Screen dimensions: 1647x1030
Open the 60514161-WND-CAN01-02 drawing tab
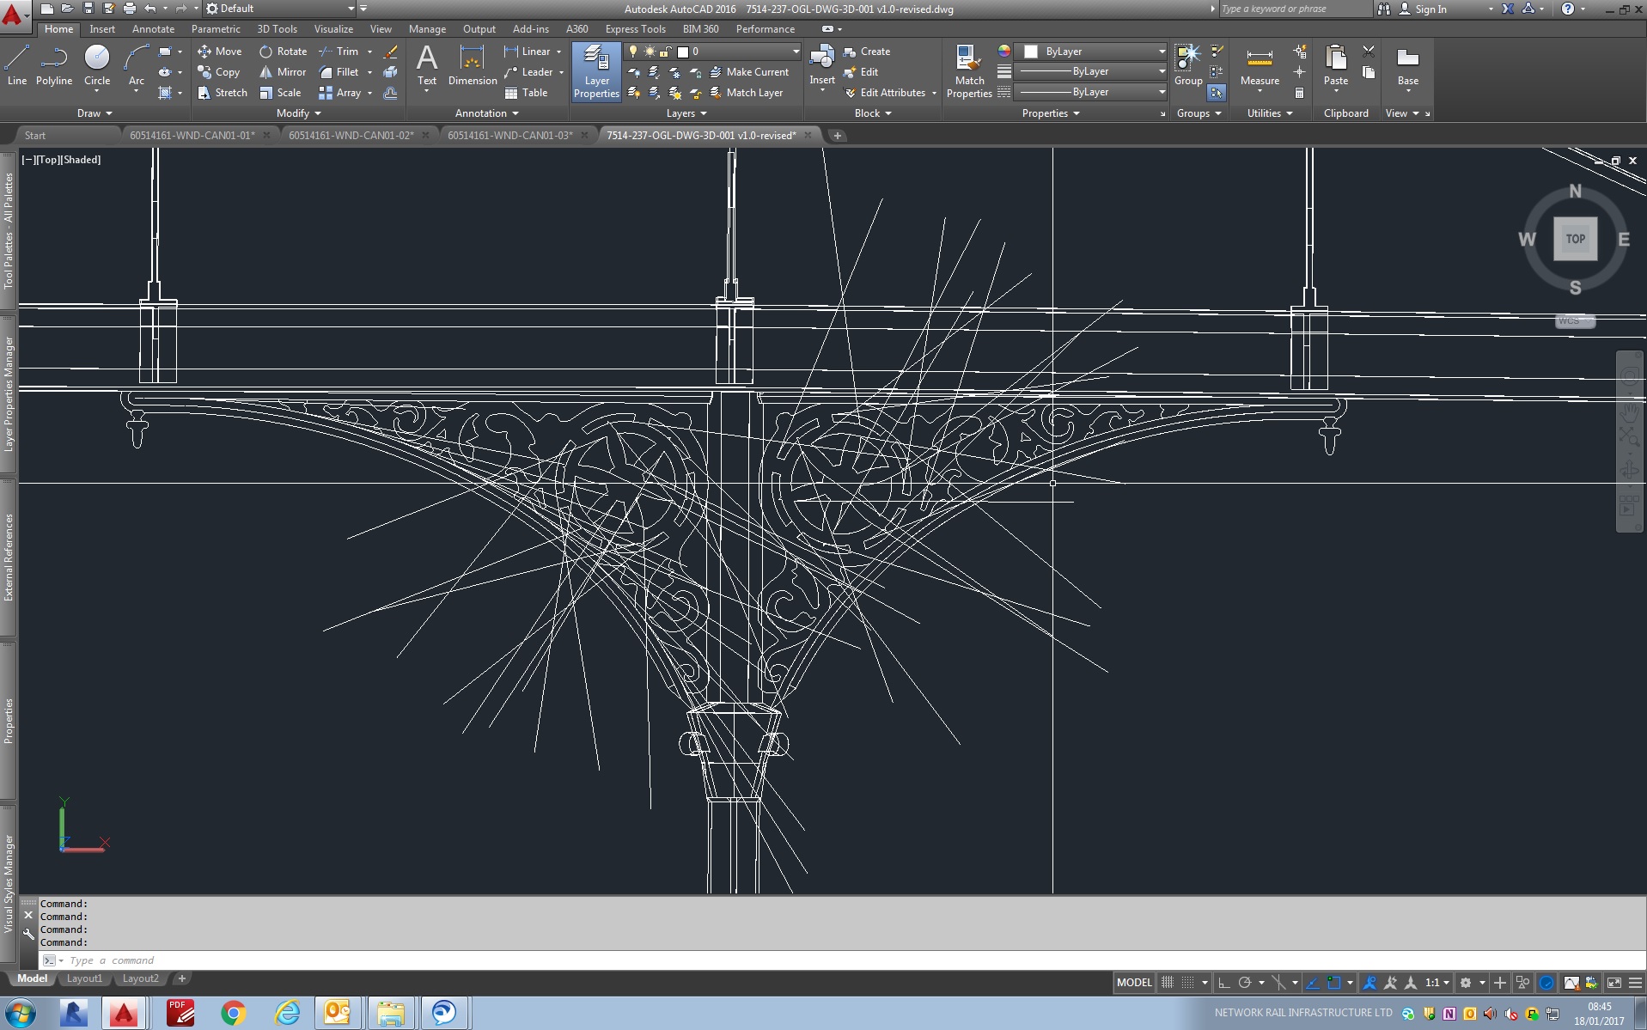(351, 135)
